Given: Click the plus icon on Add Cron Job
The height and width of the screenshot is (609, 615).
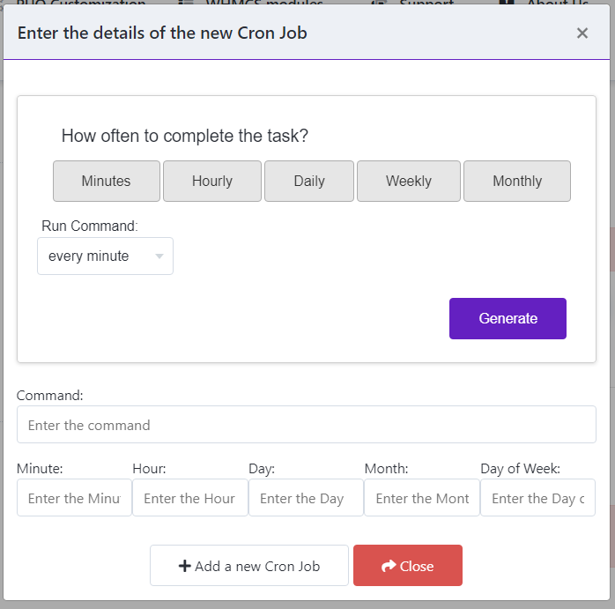Looking at the screenshot, I should click(x=184, y=566).
